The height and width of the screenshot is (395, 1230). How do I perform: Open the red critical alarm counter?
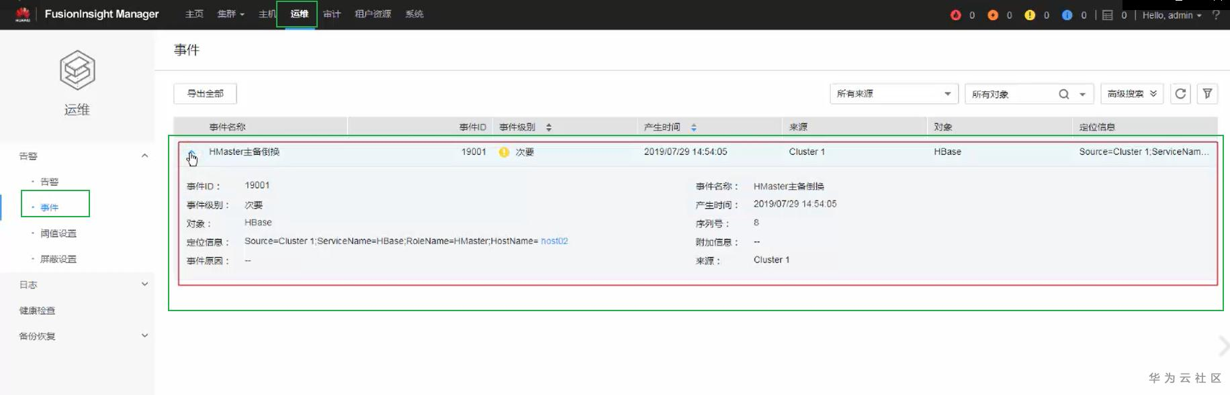[x=955, y=15]
